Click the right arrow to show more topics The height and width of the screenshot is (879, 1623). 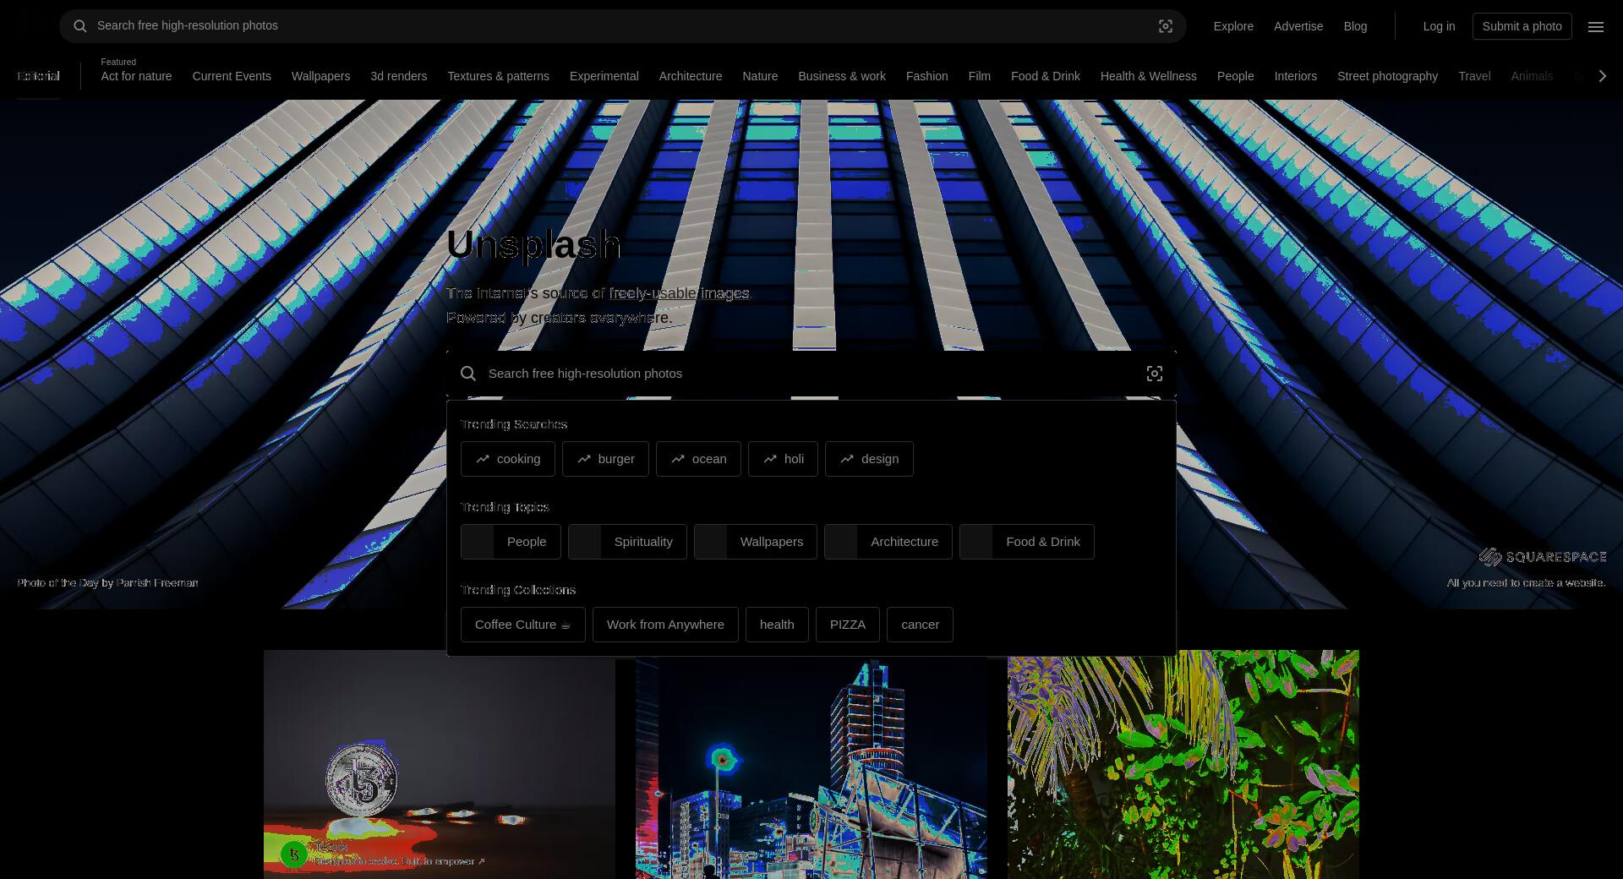click(x=1603, y=76)
